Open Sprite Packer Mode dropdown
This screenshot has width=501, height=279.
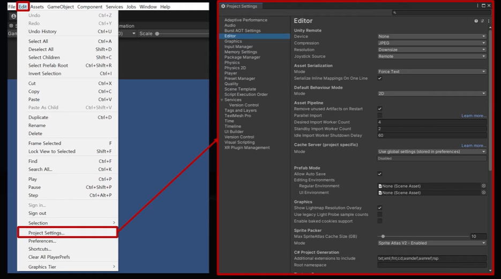point(432,243)
